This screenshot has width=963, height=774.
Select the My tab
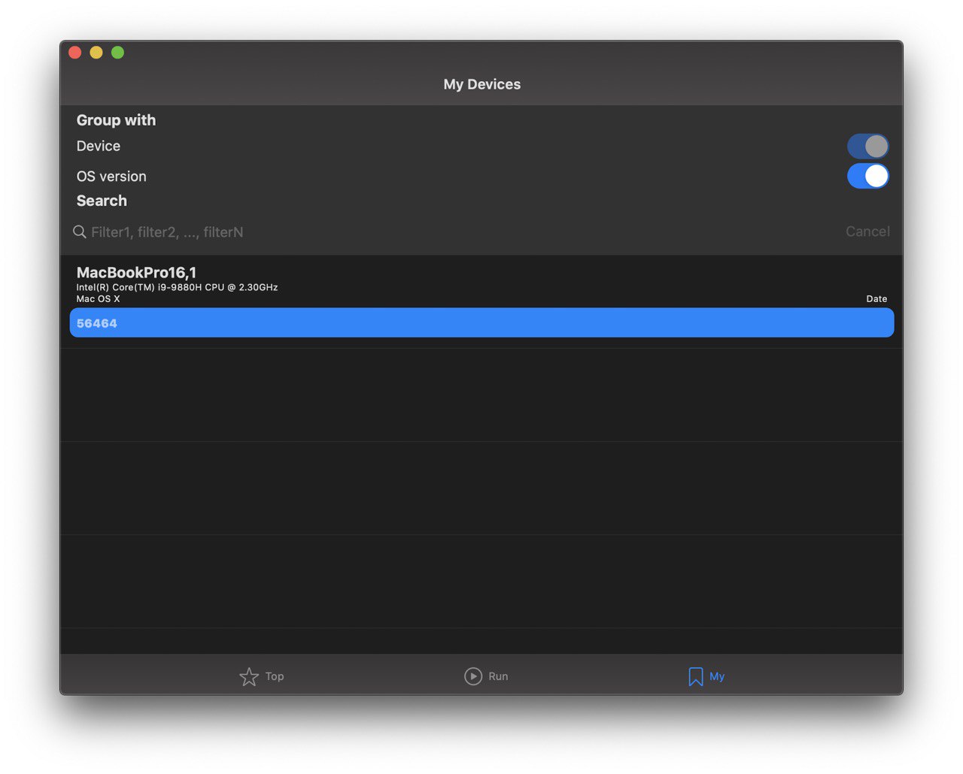(x=706, y=676)
